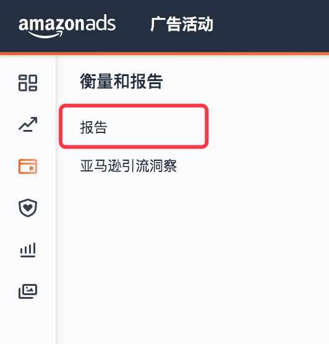Choose the stacked pictures creative assets icon
329x344 pixels.
28,291
